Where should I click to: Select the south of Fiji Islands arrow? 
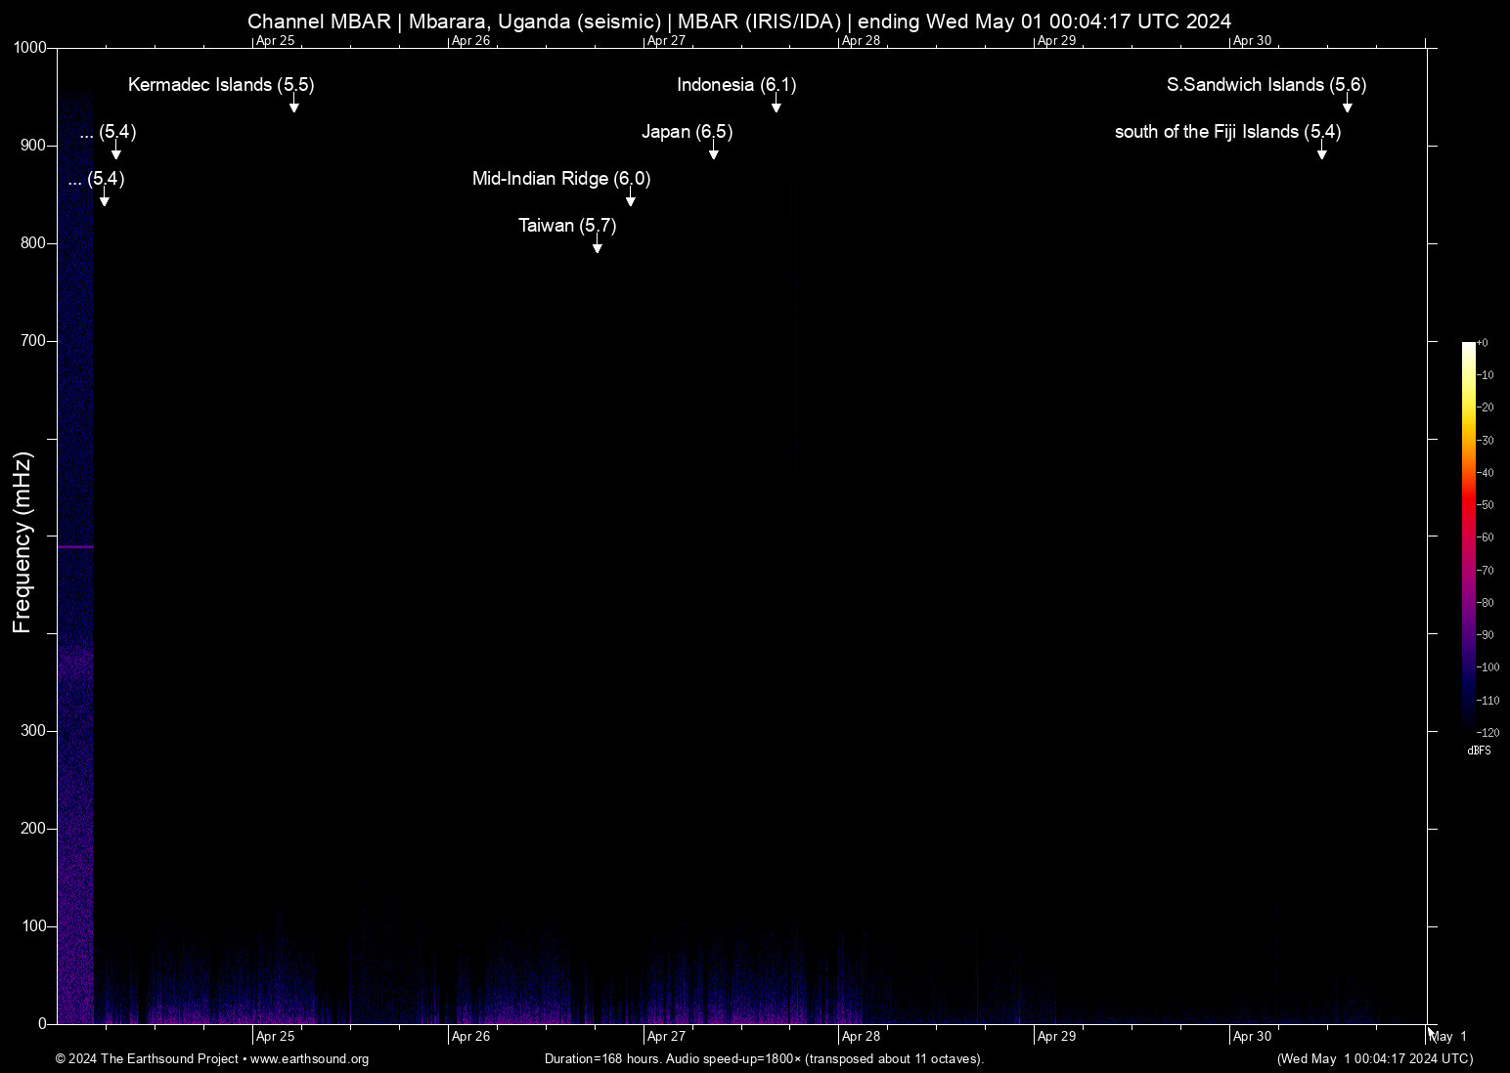[x=1321, y=152]
